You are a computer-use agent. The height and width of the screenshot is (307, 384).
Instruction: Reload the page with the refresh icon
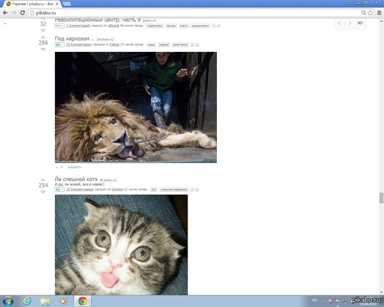click(22, 12)
